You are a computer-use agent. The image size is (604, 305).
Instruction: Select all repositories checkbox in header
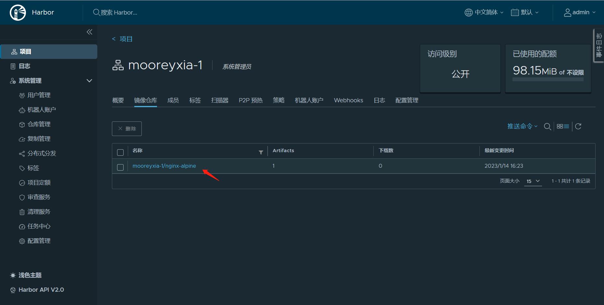(x=120, y=152)
